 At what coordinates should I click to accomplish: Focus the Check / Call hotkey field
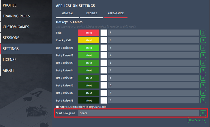pos(154,40)
